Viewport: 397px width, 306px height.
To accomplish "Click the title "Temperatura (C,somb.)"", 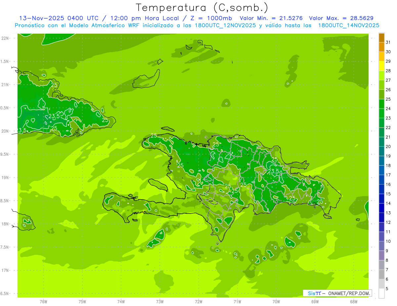I will click(202, 8).
